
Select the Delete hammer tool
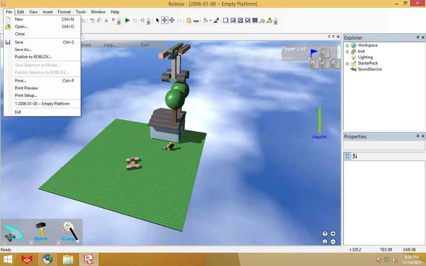coord(41,232)
